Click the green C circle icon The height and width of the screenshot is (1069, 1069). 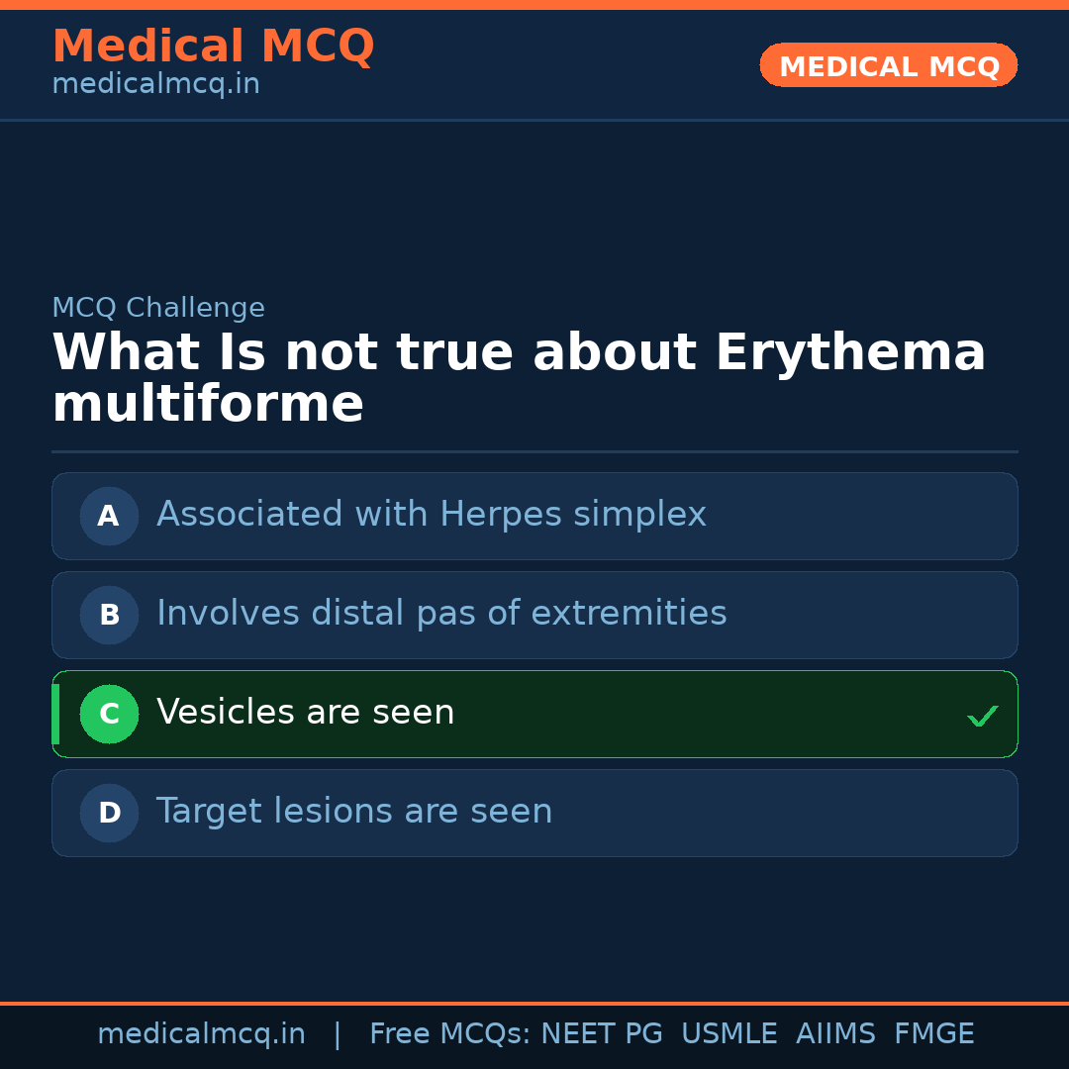point(109,714)
